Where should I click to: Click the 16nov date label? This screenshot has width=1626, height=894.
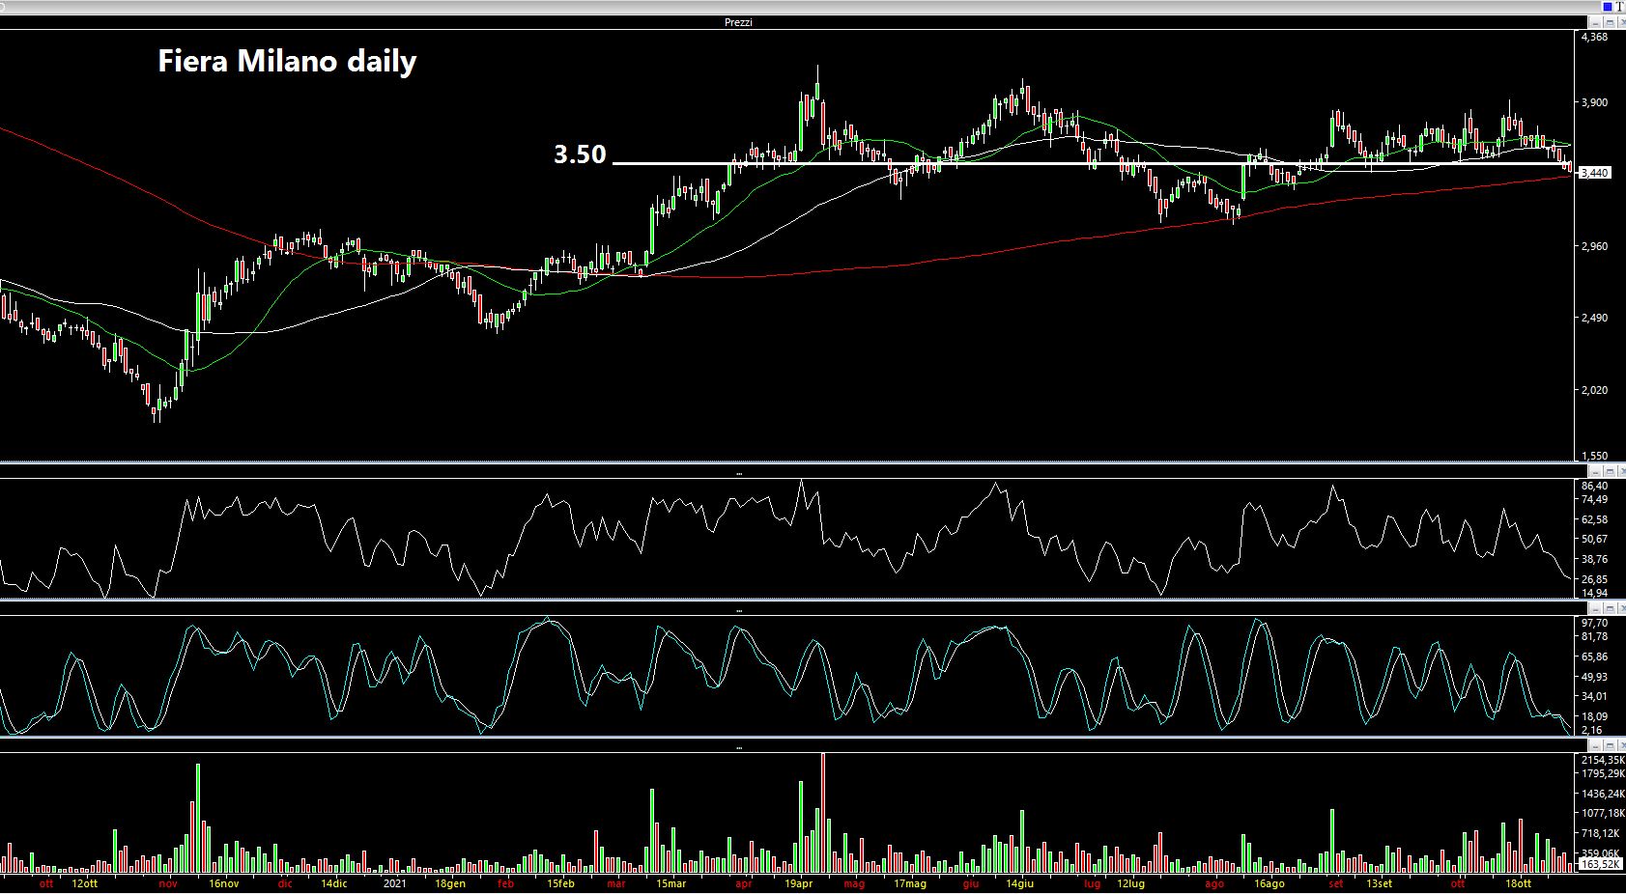224,883
